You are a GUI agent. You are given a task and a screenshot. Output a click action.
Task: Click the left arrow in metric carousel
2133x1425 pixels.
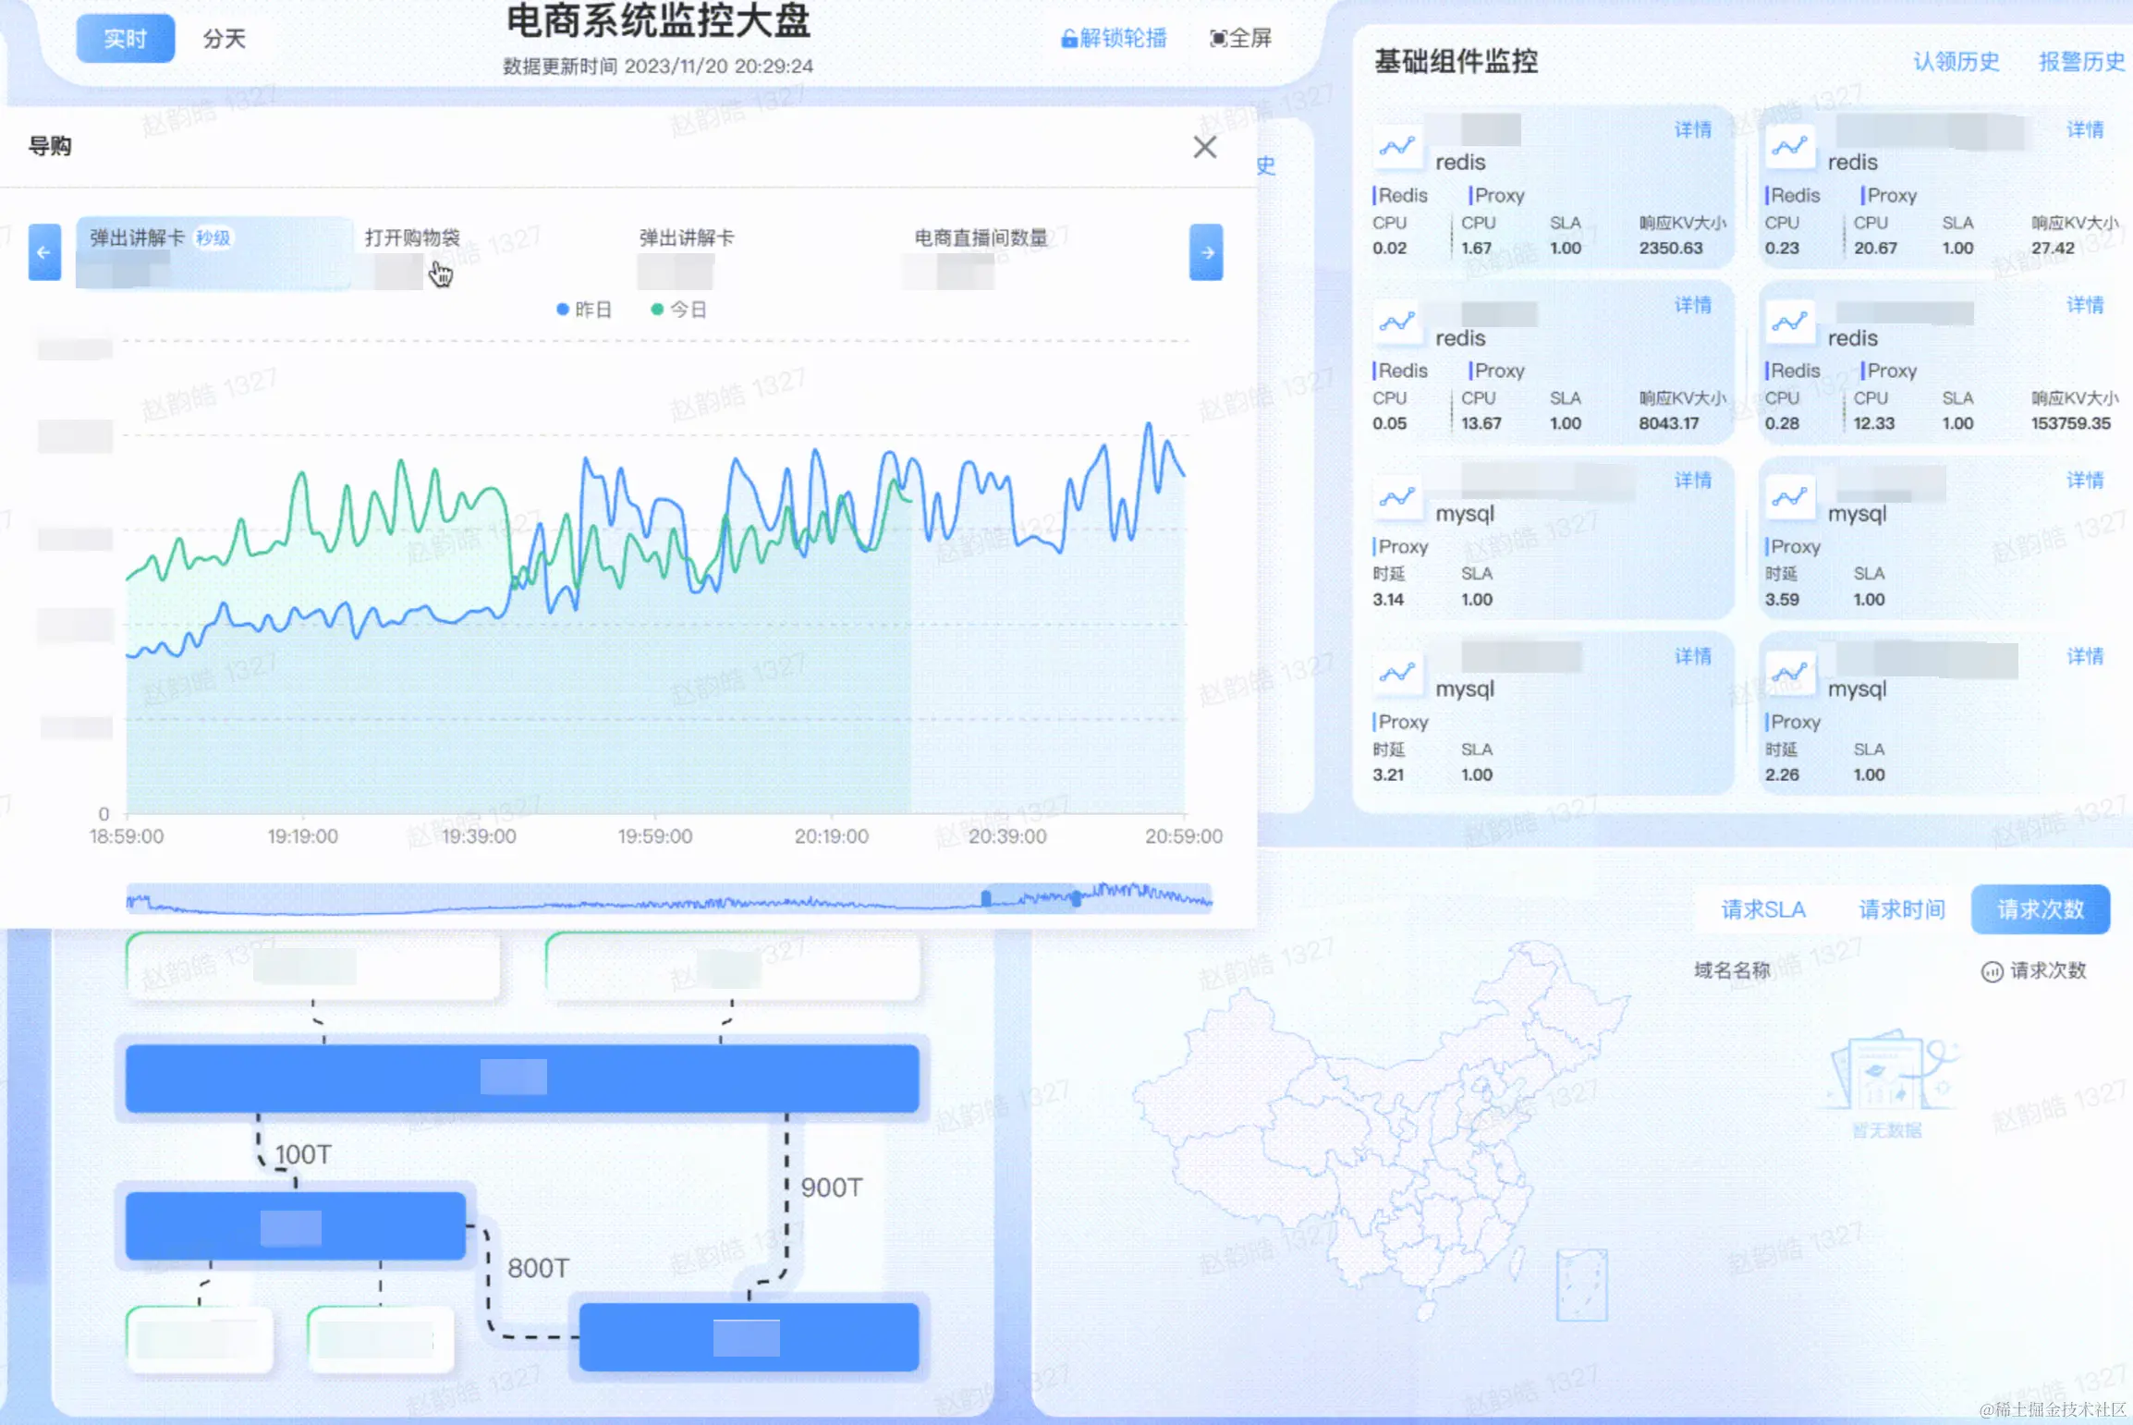44,252
